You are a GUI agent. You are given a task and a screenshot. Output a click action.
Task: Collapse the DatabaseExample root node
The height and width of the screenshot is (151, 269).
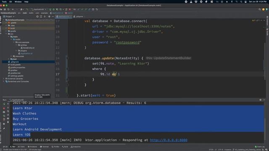(x=4, y=20)
